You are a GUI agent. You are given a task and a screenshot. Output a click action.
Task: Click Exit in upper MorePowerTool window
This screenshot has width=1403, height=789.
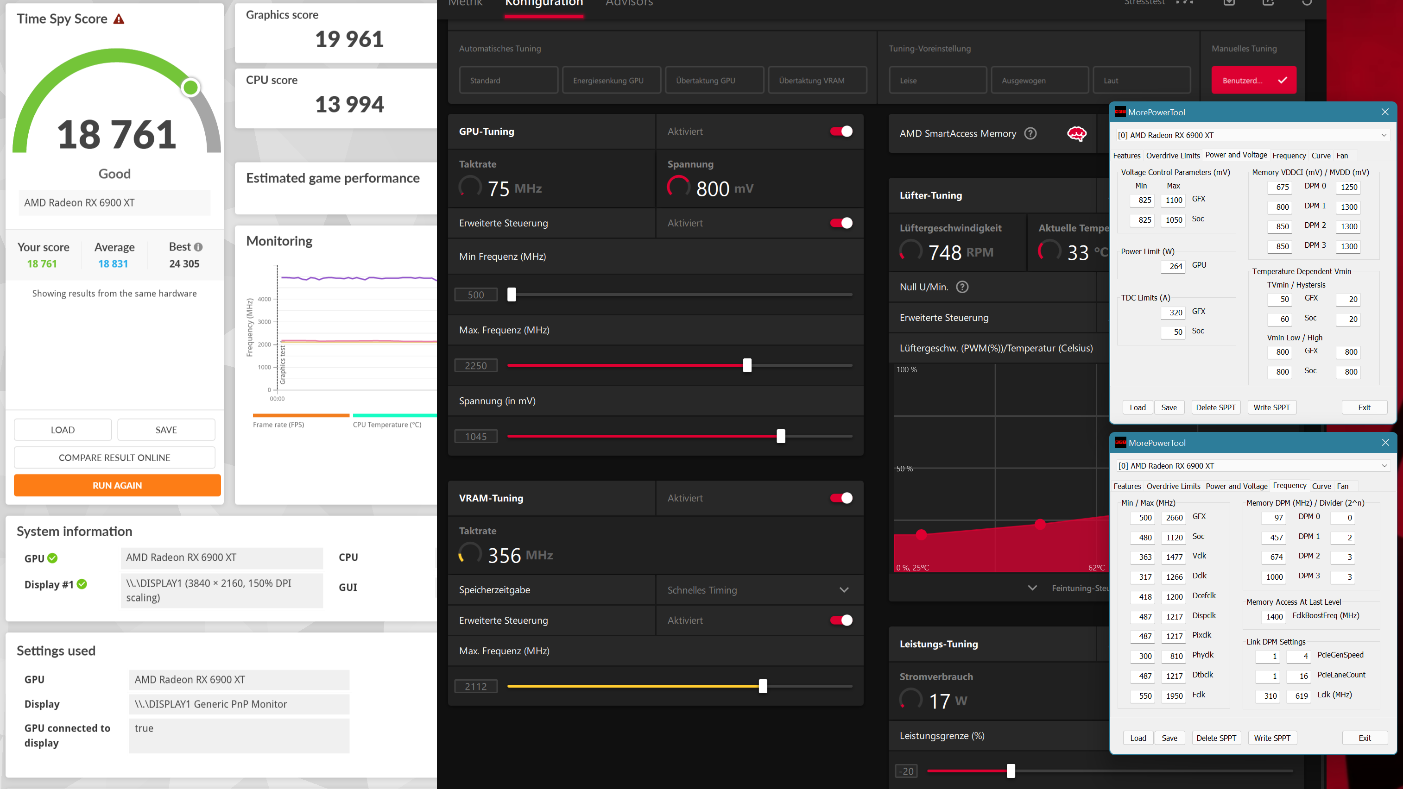pos(1364,407)
